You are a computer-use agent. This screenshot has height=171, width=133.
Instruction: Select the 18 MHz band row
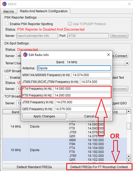(65, 150)
